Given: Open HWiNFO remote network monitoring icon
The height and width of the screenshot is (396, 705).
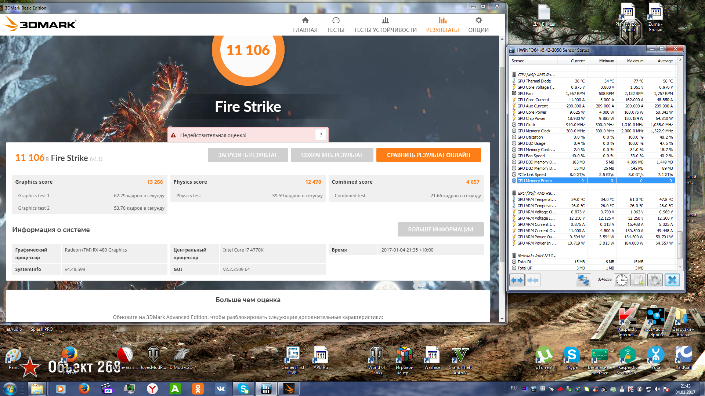Looking at the screenshot, I should point(583,280).
